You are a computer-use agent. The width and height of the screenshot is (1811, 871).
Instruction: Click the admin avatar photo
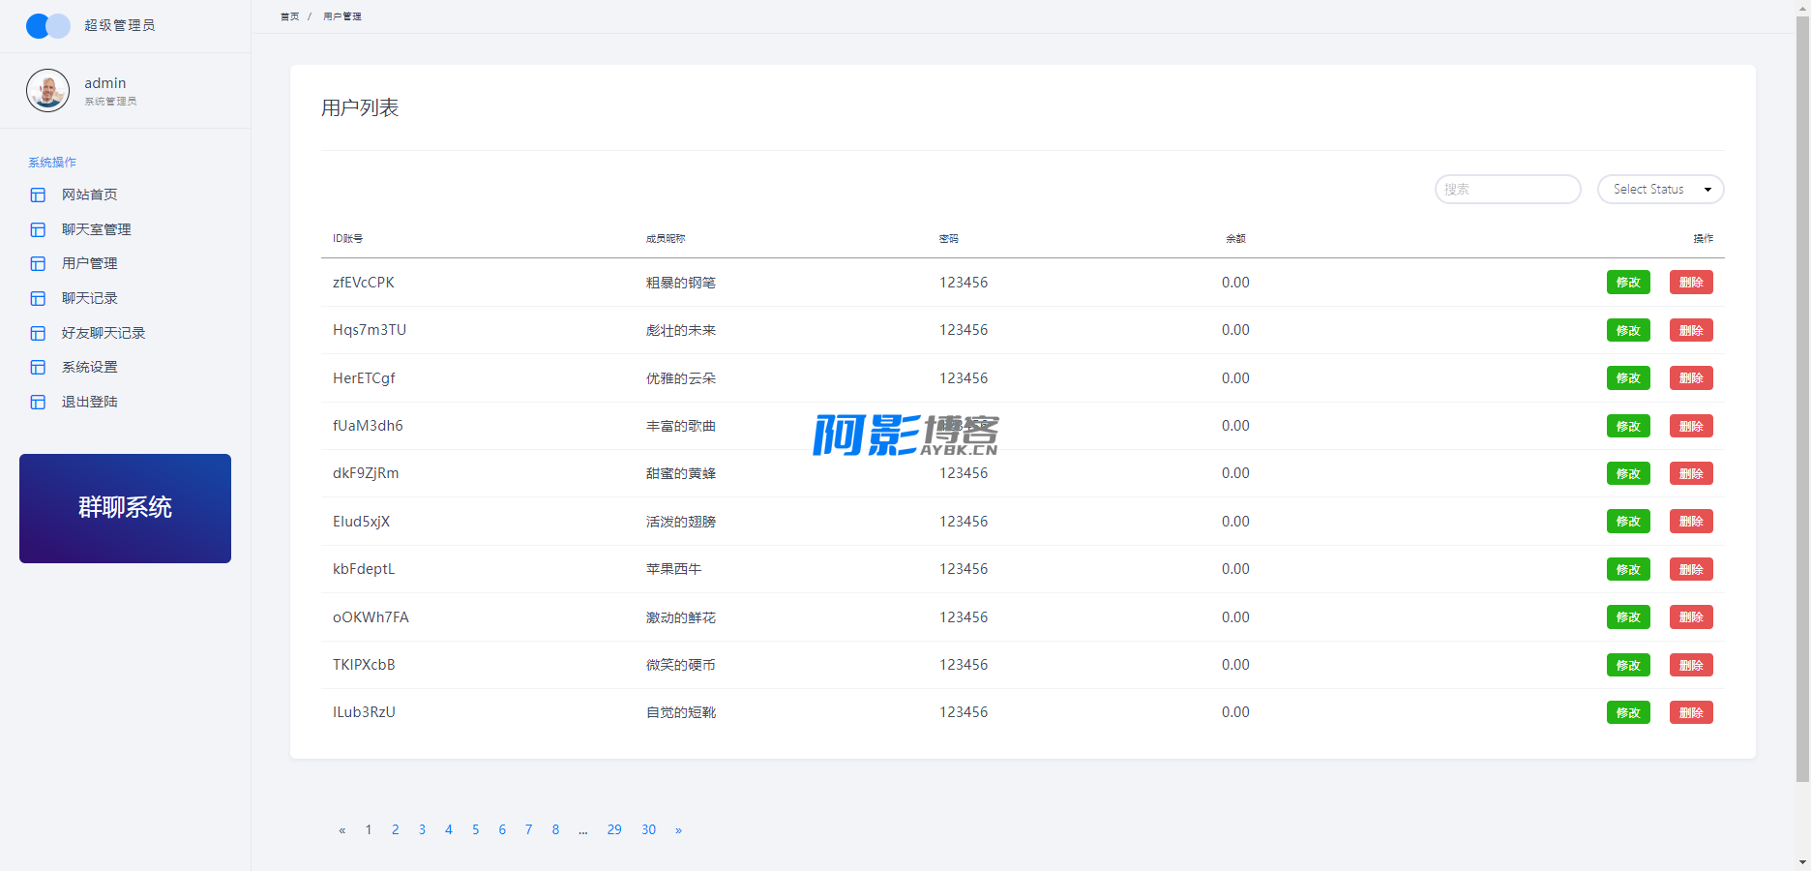click(47, 90)
